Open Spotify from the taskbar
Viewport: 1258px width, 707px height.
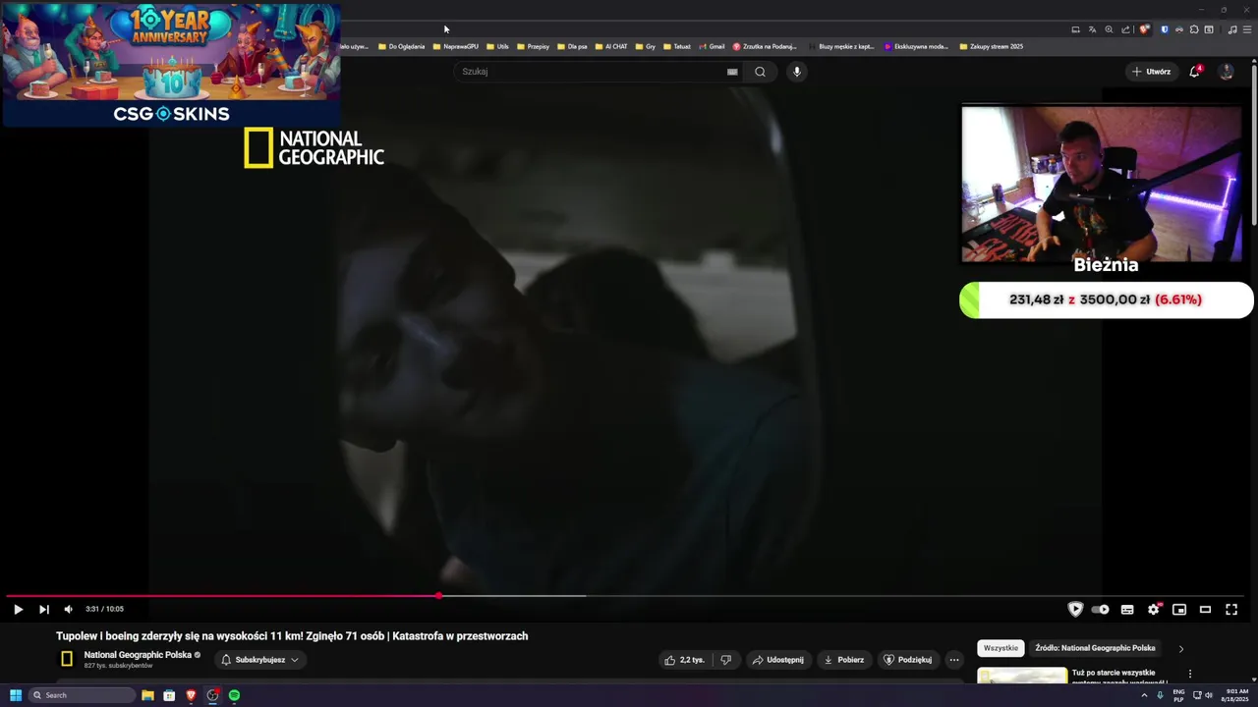(234, 695)
